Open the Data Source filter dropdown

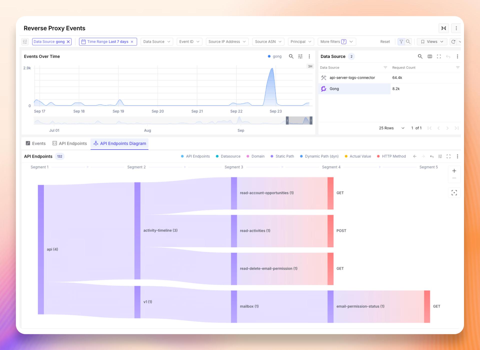click(x=156, y=42)
